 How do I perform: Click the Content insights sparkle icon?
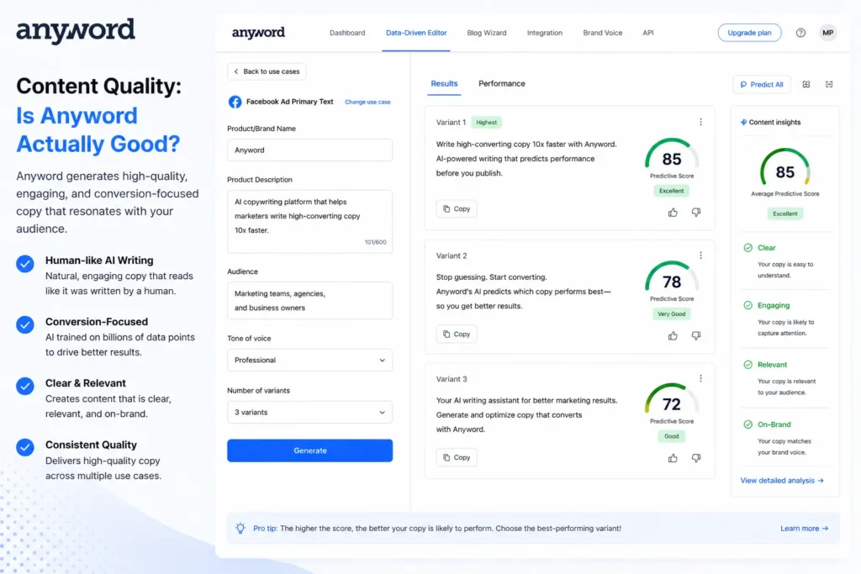tap(743, 123)
